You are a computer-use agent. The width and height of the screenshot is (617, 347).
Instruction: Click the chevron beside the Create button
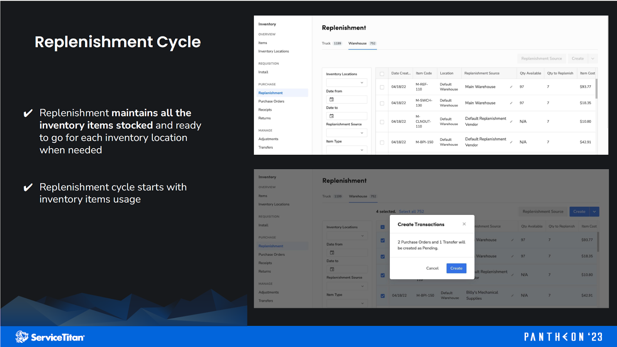point(594,211)
